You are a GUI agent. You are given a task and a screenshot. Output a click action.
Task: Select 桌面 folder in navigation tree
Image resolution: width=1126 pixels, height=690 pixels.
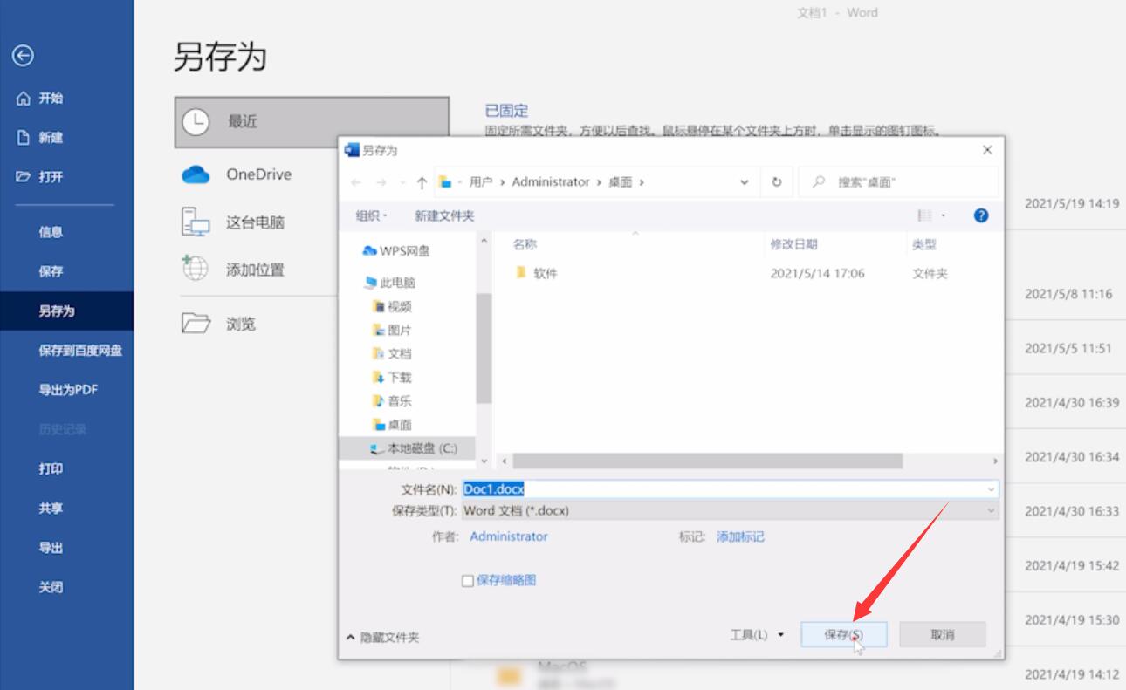click(x=392, y=425)
